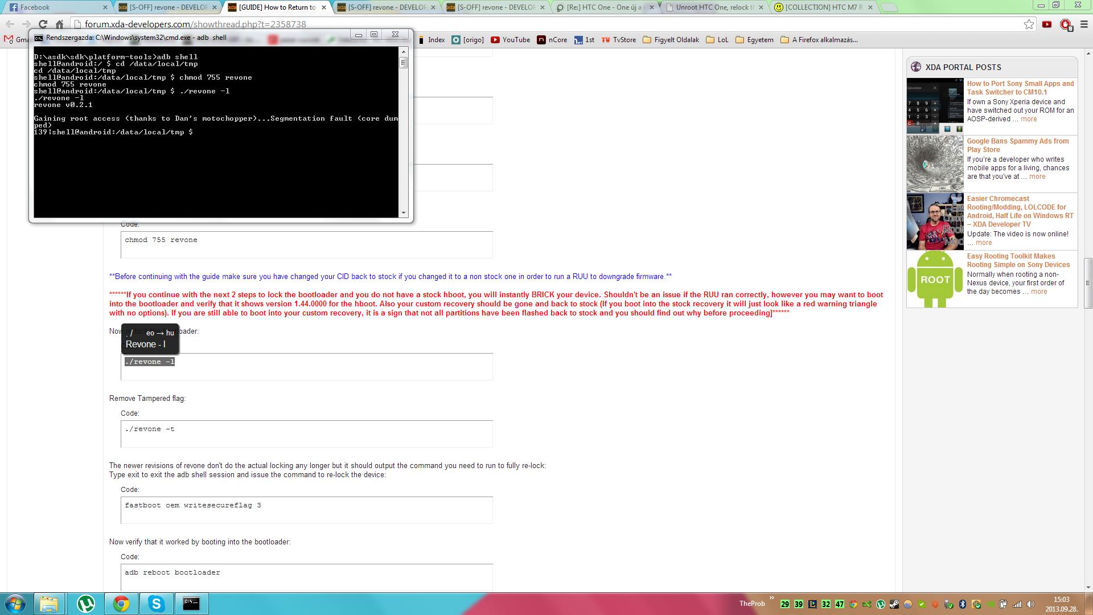Close the '[GUIDE] How to Return to' tab
This screenshot has height=615, width=1093.
(324, 7)
